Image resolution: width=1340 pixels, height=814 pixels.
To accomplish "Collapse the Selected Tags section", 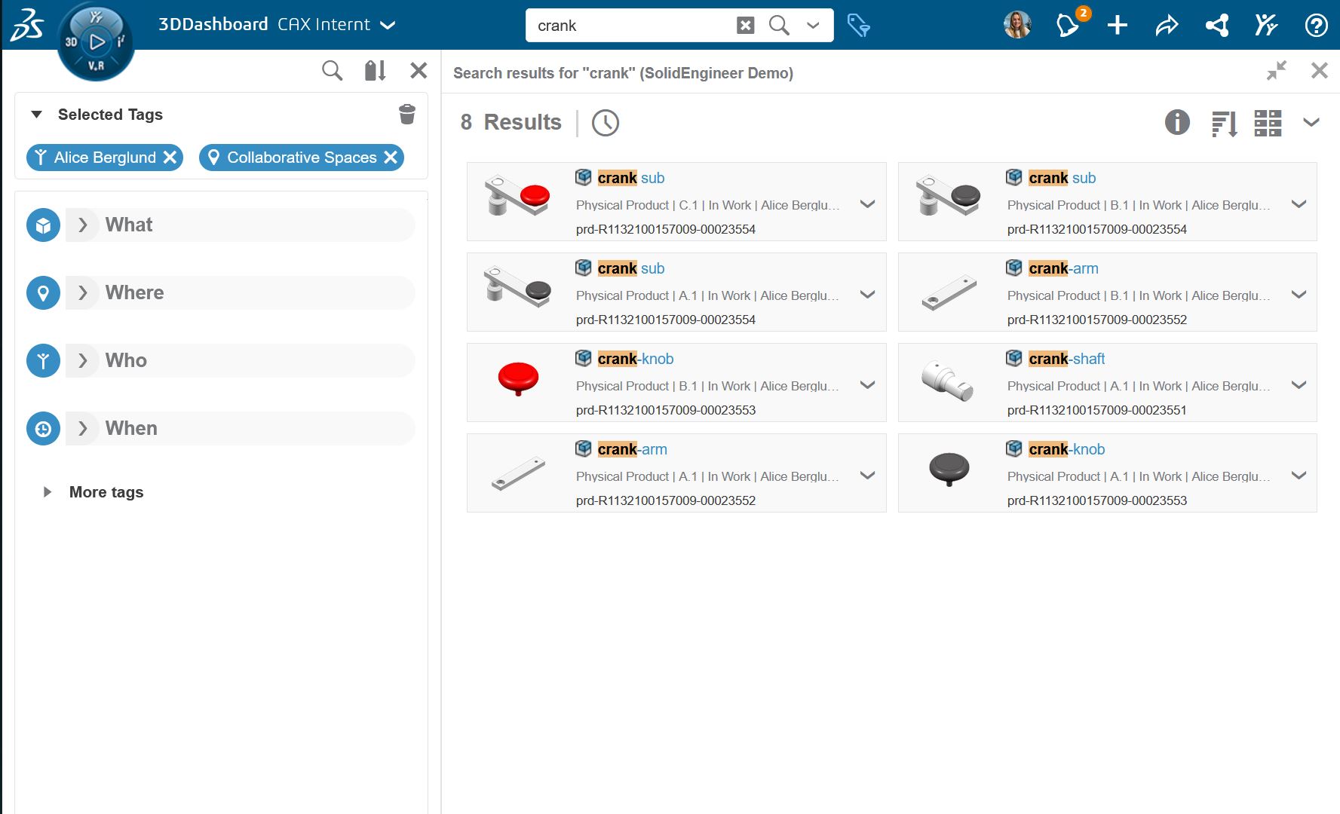I will point(36,115).
